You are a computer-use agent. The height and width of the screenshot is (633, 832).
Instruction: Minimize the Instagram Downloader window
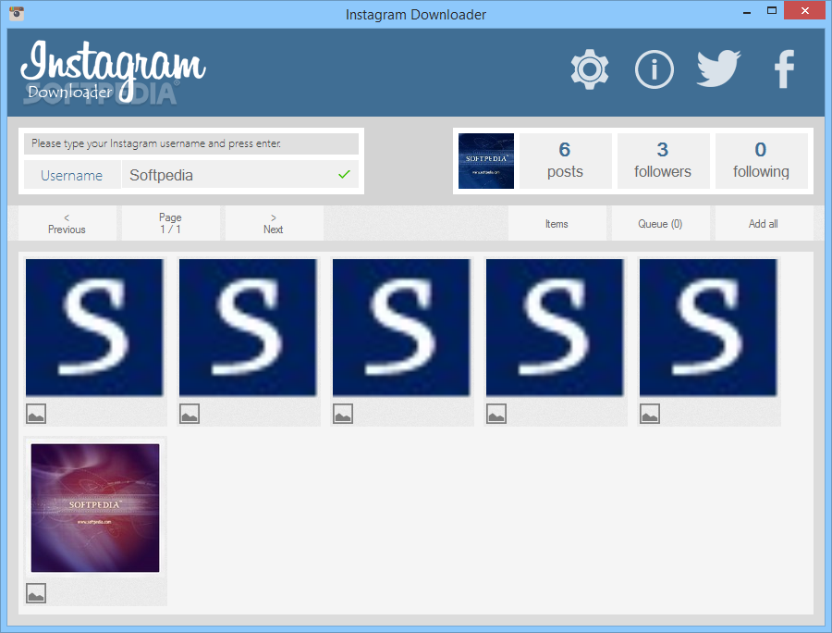[747, 11]
